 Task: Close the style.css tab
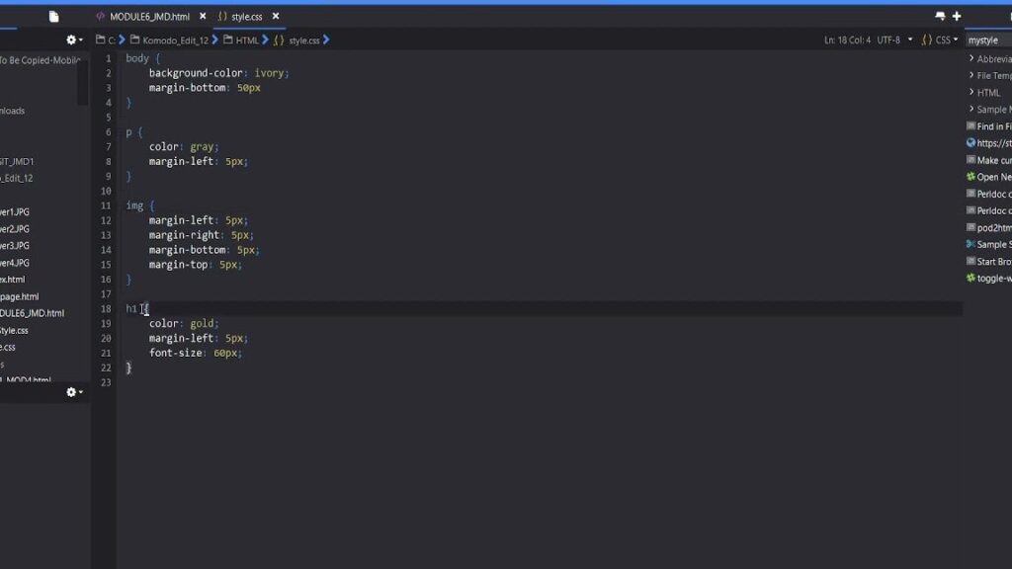[276, 17]
